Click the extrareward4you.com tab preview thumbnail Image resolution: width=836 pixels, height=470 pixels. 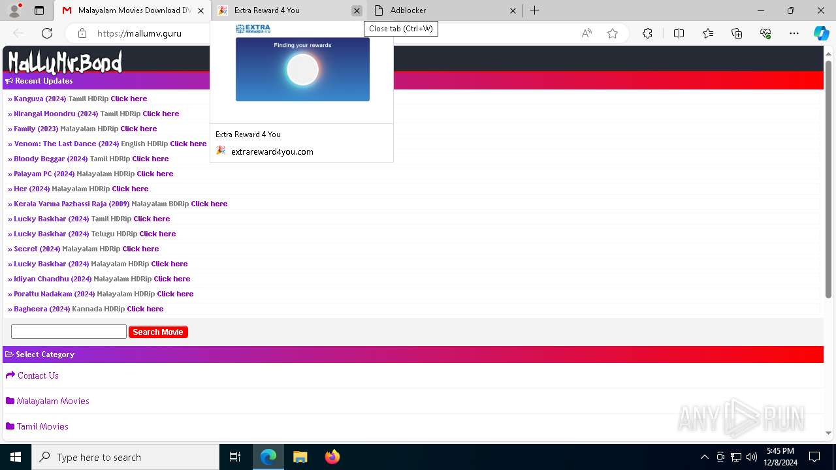pos(302,69)
